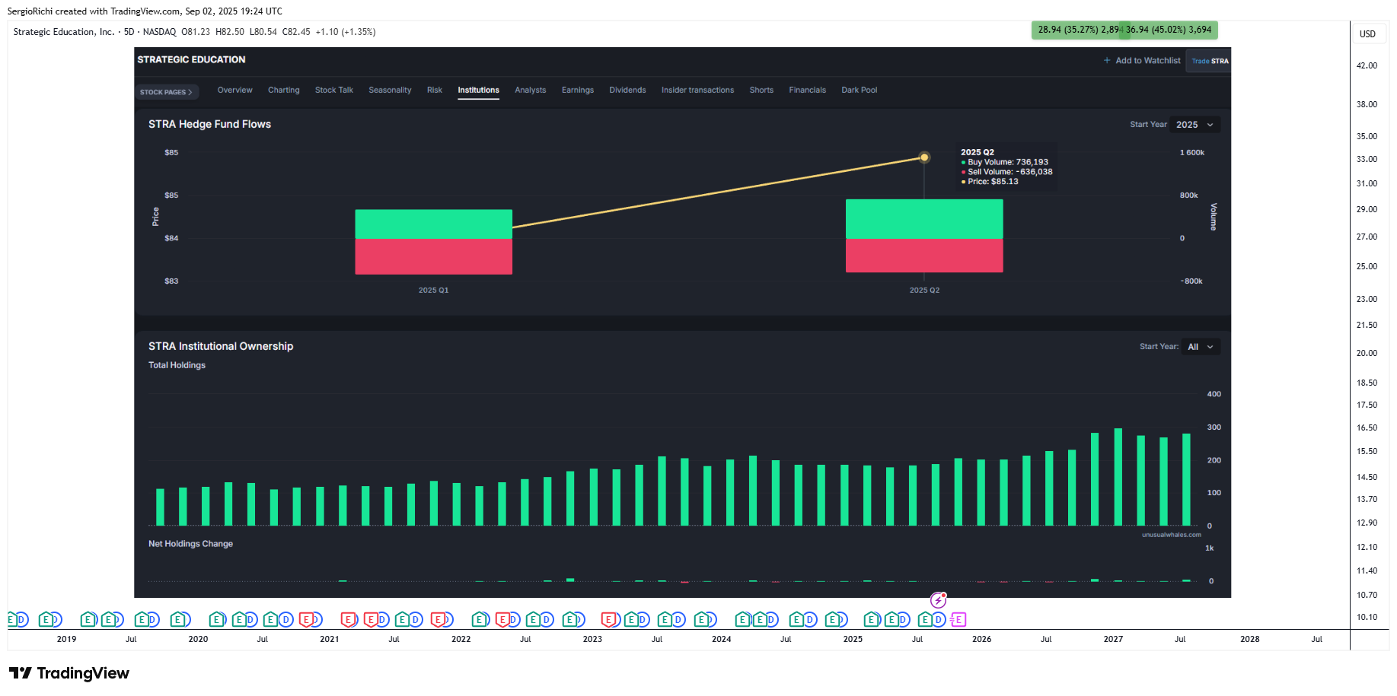Click the TradingView logo
Viewport: 1397px width, 696px height.
pos(69,673)
